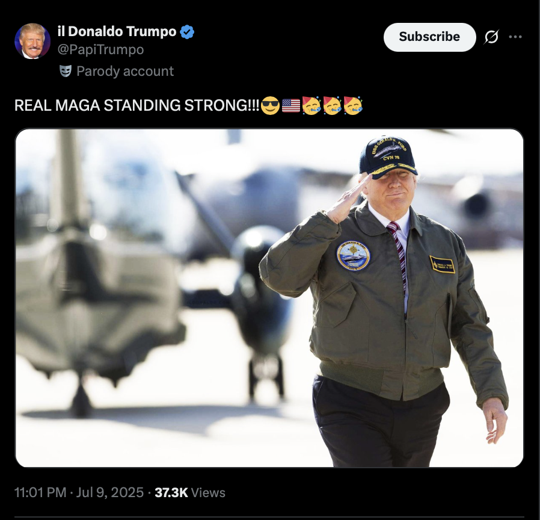Click the Views label beside 37.3K
The image size is (540, 520).
208,492
